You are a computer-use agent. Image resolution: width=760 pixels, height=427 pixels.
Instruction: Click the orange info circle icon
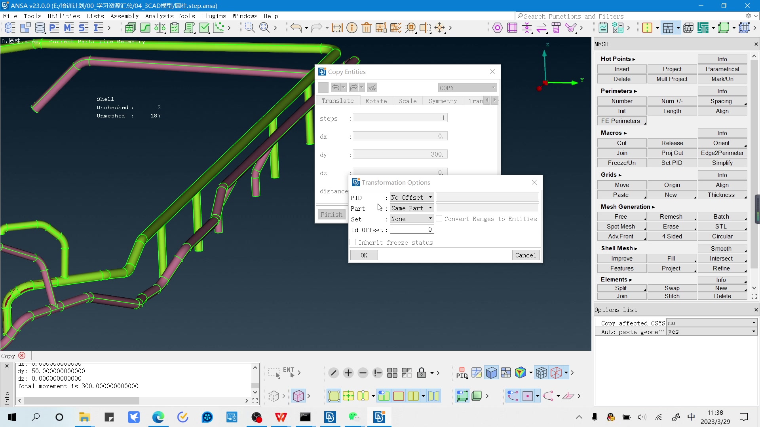[352, 28]
